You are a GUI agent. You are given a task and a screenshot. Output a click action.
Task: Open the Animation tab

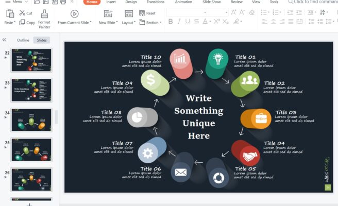point(183,2)
